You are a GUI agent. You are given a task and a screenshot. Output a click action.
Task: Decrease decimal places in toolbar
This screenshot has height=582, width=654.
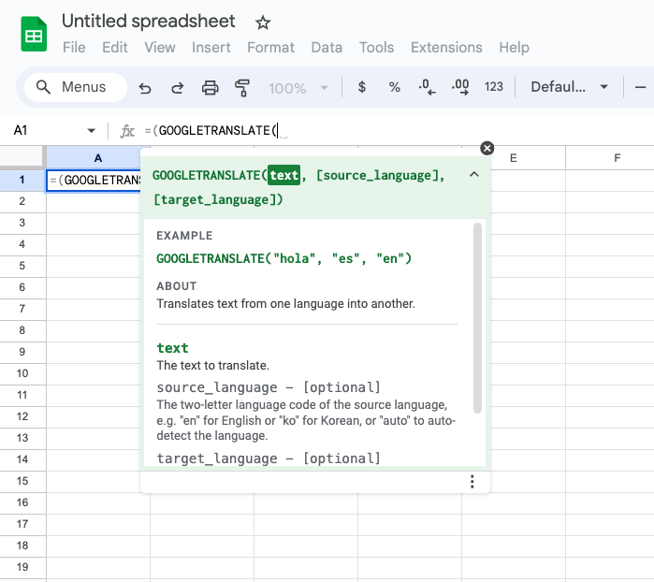click(427, 87)
